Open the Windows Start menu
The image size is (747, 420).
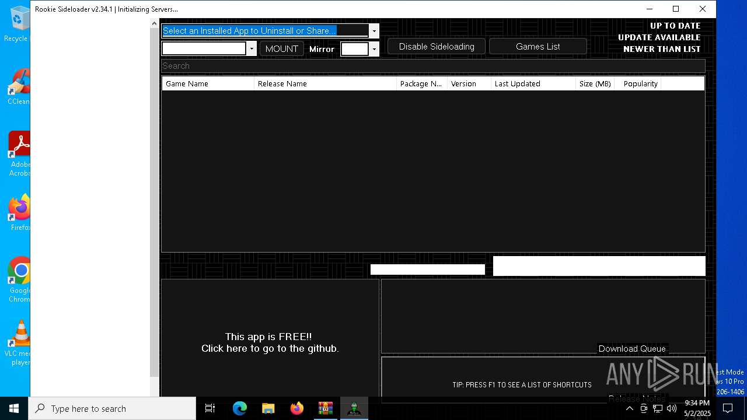pos(14,408)
